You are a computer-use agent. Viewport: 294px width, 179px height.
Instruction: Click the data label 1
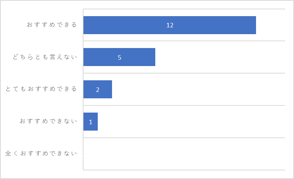(91, 122)
